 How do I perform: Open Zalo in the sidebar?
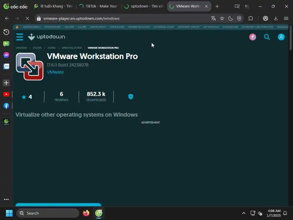[x=6, y=66]
